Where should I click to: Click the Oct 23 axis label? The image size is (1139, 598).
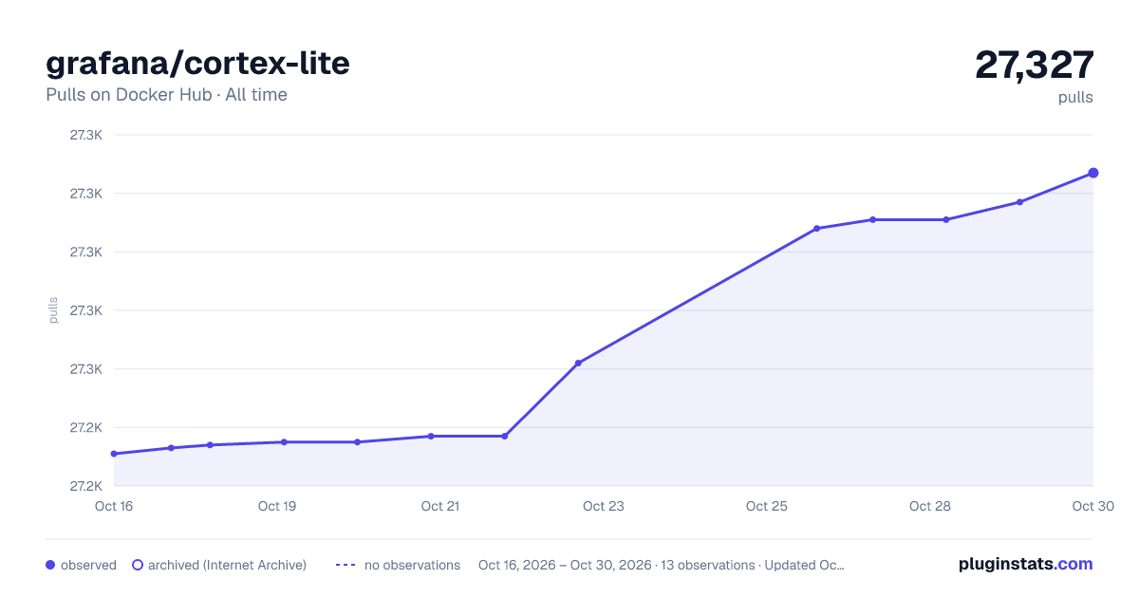[604, 506]
